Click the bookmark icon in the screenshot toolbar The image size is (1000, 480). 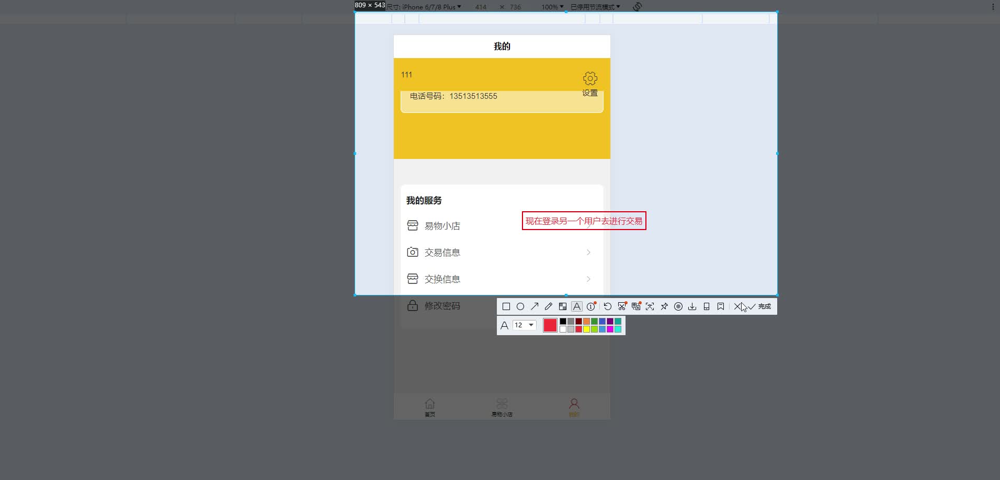pos(721,306)
